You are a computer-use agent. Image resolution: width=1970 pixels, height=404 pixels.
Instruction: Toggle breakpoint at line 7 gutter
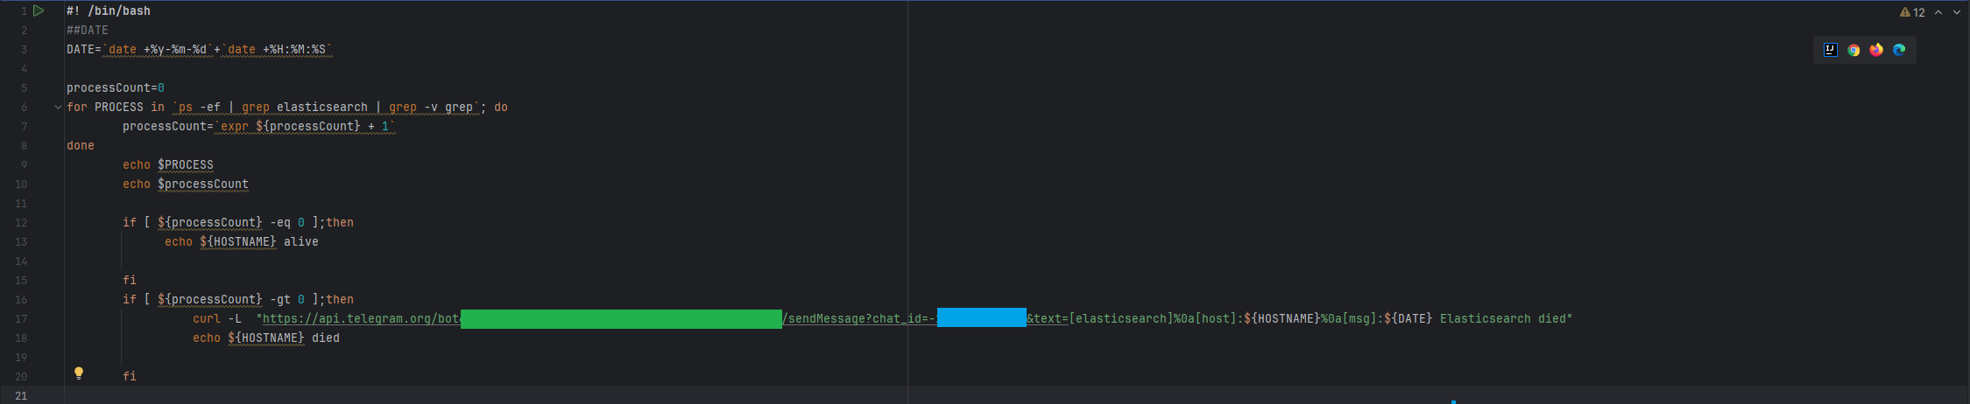tap(24, 127)
